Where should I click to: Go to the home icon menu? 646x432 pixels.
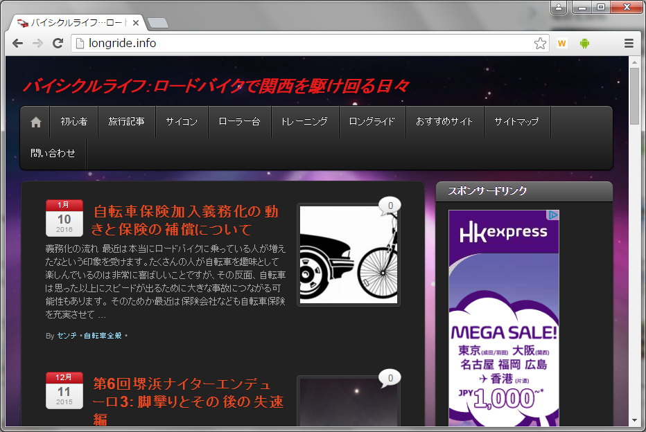(x=36, y=123)
